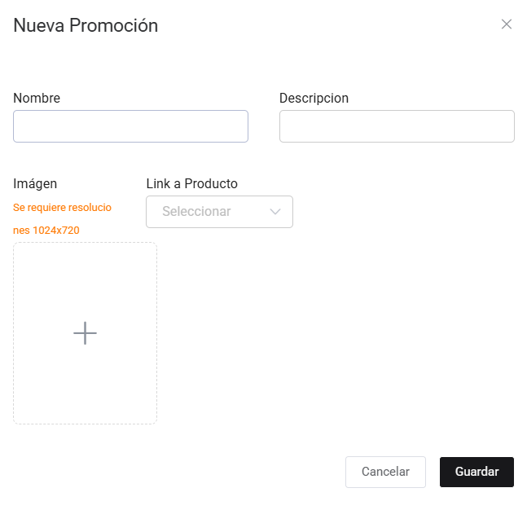Viewport: 527px width, 510px height.
Task: Click the plus icon to add image
Action: [85, 333]
